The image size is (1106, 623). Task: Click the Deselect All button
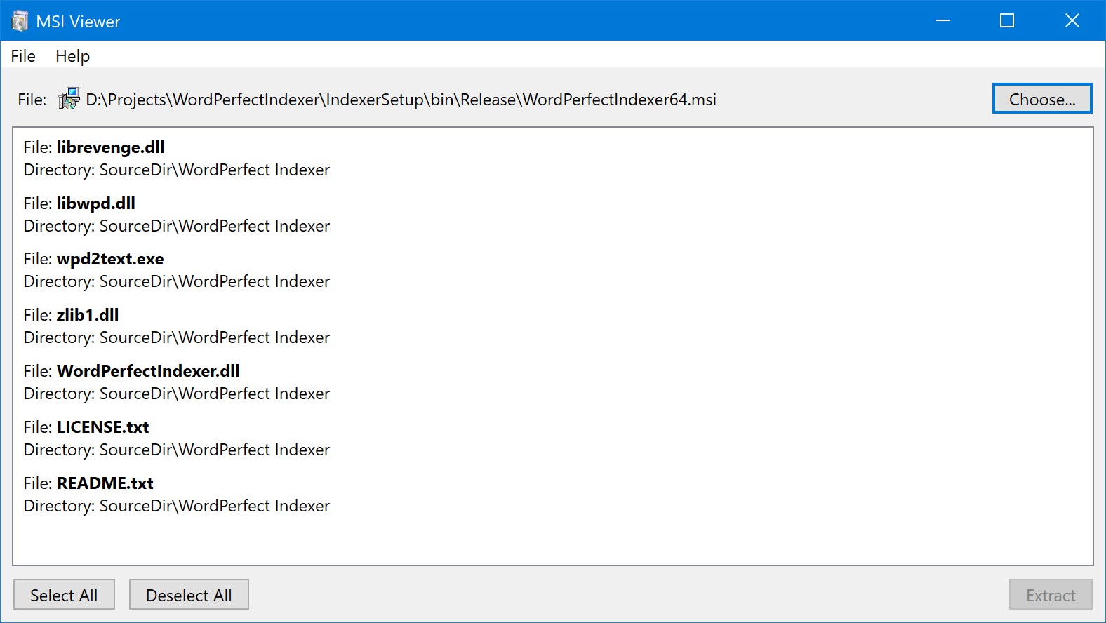189,595
